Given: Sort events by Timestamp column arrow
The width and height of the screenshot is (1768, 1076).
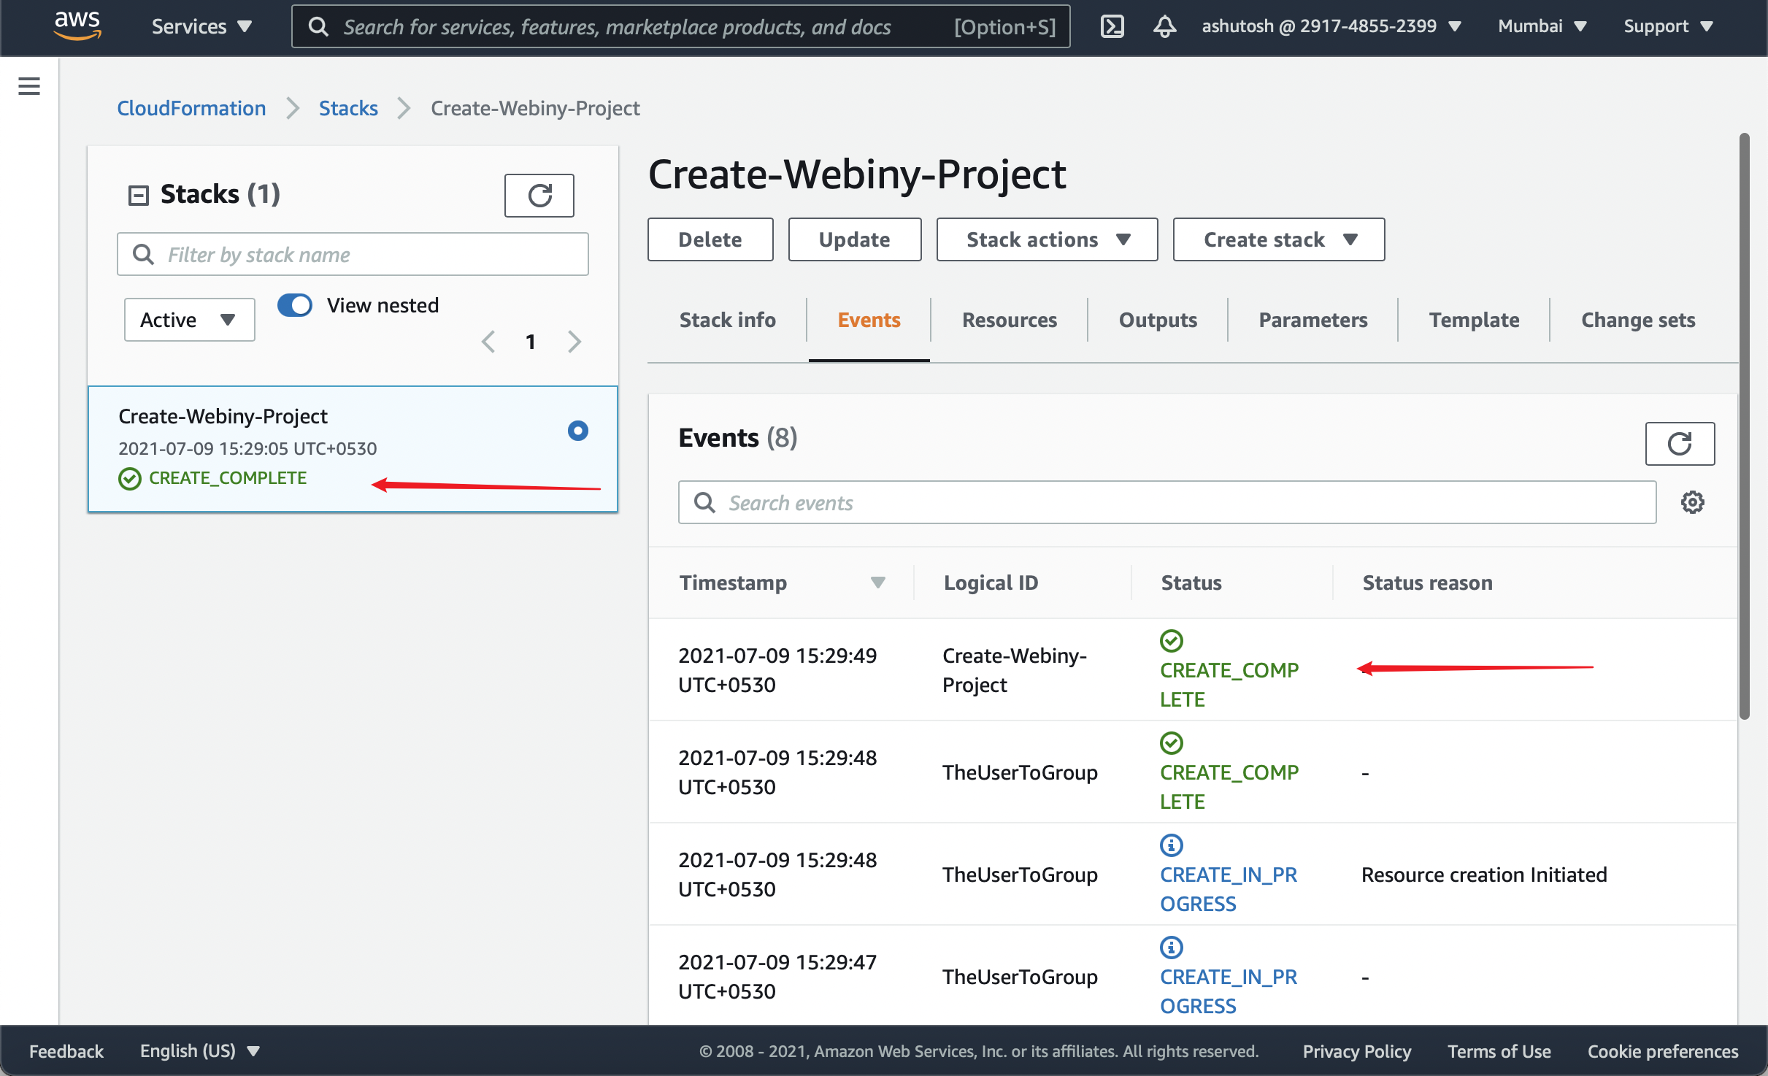Looking at the screenshot, I should coord(877,583).
